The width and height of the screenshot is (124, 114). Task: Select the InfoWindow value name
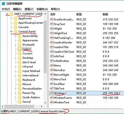pyautogui.click(x=61, y=61)
